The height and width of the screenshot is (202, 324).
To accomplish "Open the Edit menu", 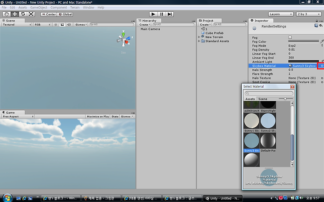I will click(x=13, y=8).
